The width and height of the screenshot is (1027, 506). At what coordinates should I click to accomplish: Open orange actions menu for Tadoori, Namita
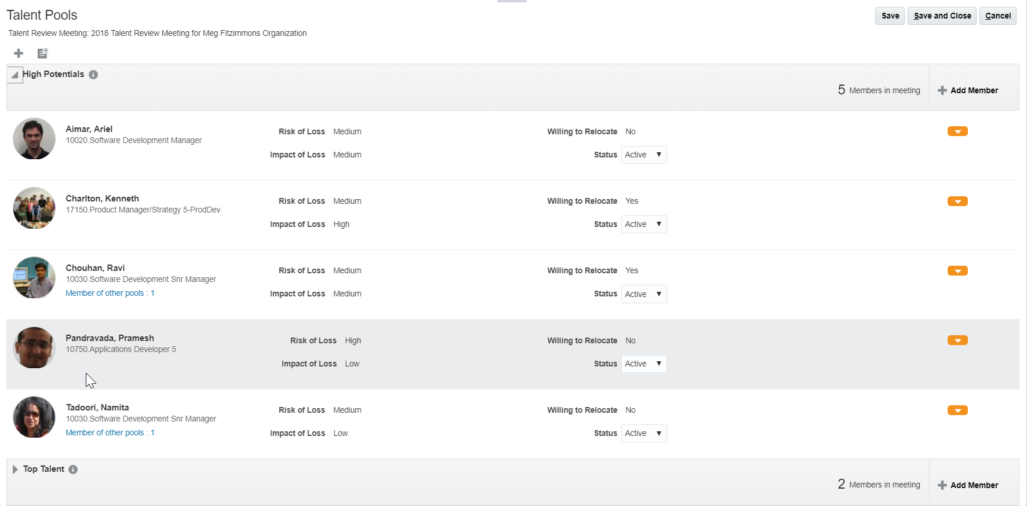pos(957,410)
